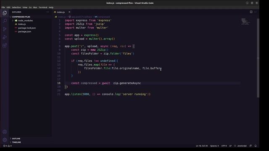Change indentation via Spaces: 4
269x151 pixels.
click(x=214, y=146)
